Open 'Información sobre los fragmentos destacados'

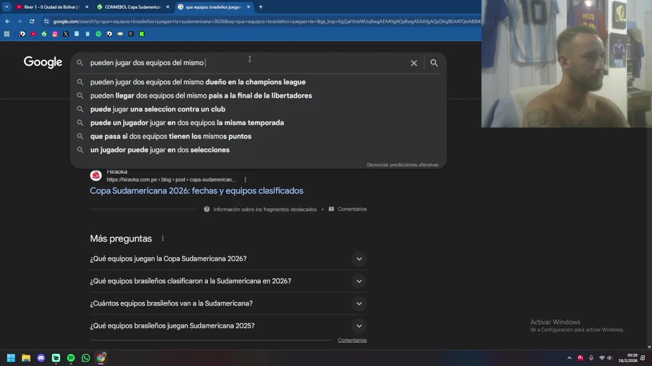click(260, 209)
